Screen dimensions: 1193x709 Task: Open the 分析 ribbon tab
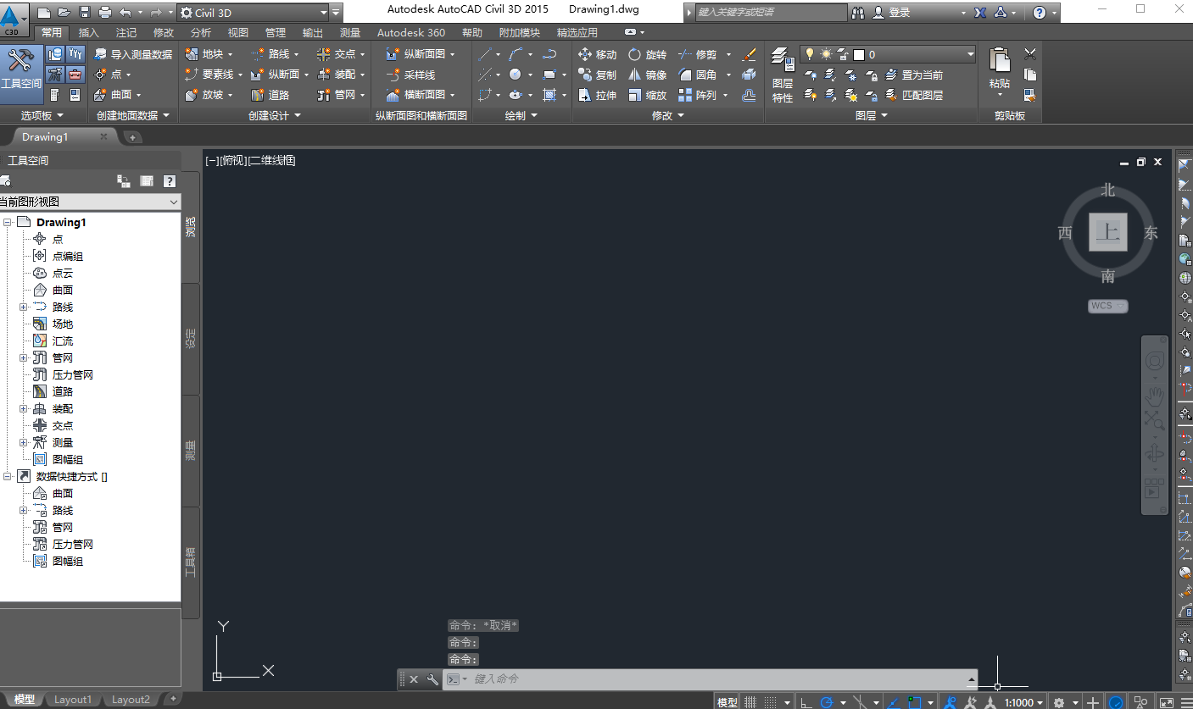200,32
